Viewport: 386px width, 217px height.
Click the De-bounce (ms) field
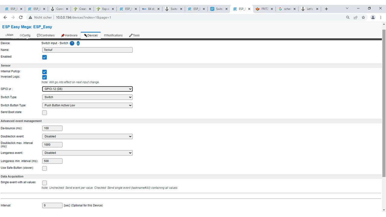[52, 128]
